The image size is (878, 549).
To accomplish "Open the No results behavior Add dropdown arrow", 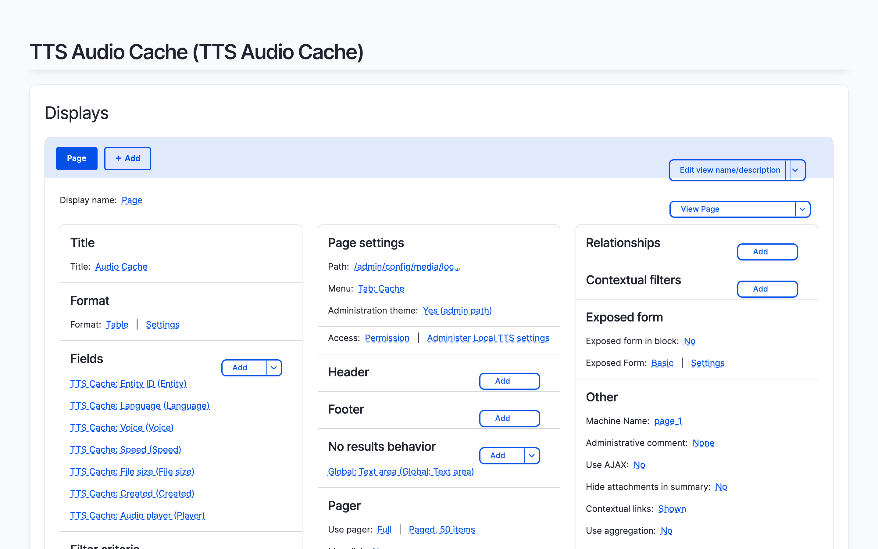I will (x=532, y=456).
